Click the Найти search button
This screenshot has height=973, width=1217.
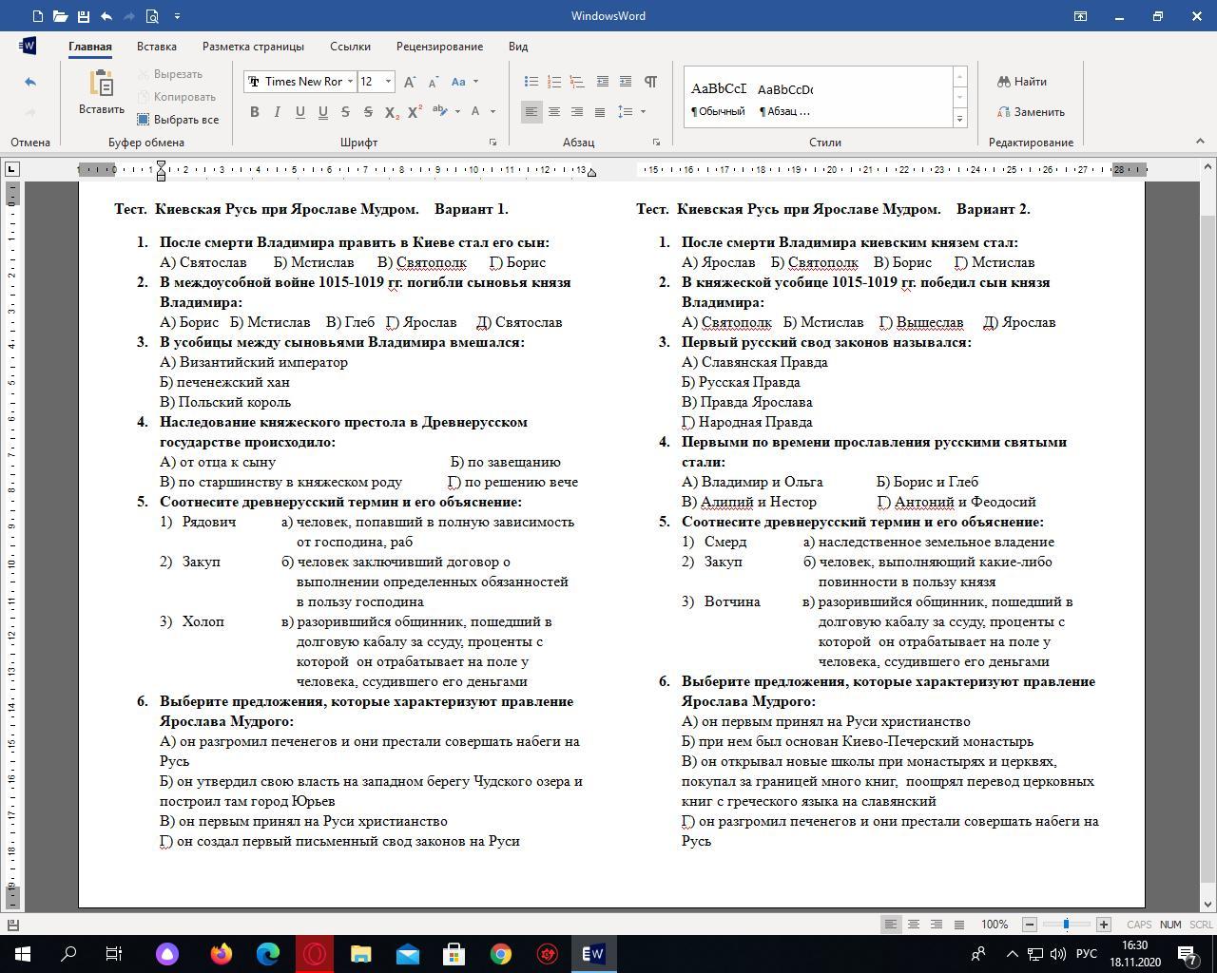(1021, 82)
